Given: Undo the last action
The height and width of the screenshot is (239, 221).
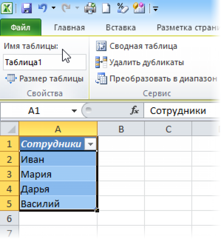Looking at the screenshot, I should [x=43, y=8].
